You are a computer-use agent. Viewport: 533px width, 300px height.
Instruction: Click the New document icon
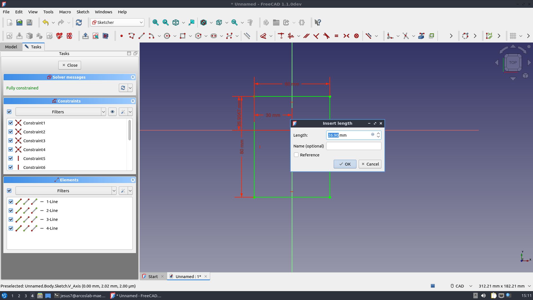pyautogui.click(x=9, y=22)
